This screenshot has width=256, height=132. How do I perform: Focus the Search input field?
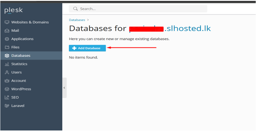coord(140,9)
